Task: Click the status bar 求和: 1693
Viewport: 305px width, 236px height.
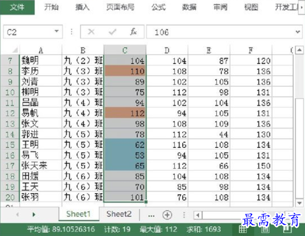Action: click(x=204, y=229)
